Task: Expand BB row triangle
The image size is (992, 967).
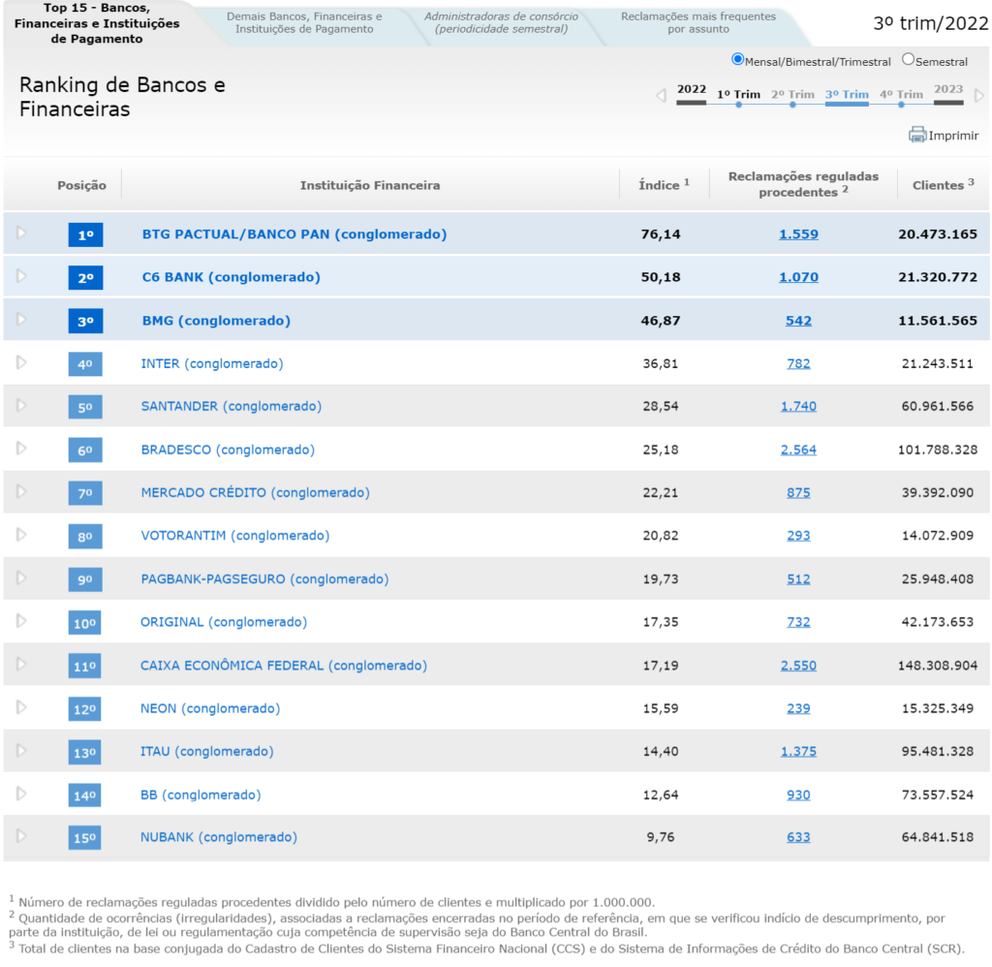Action: (21, 794)
